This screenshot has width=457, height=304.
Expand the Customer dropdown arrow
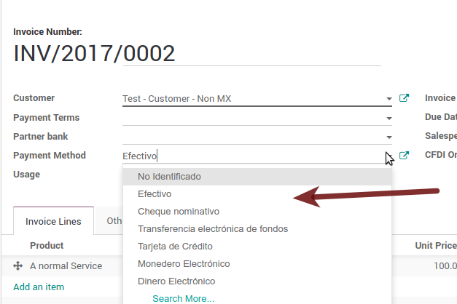point(389,99)
